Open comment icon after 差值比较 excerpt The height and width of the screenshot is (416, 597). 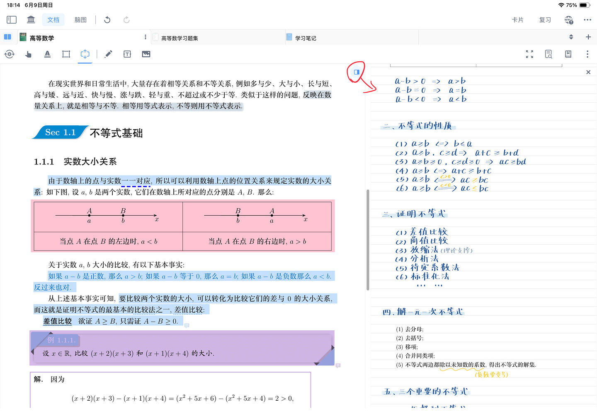(x=187, y=326)
